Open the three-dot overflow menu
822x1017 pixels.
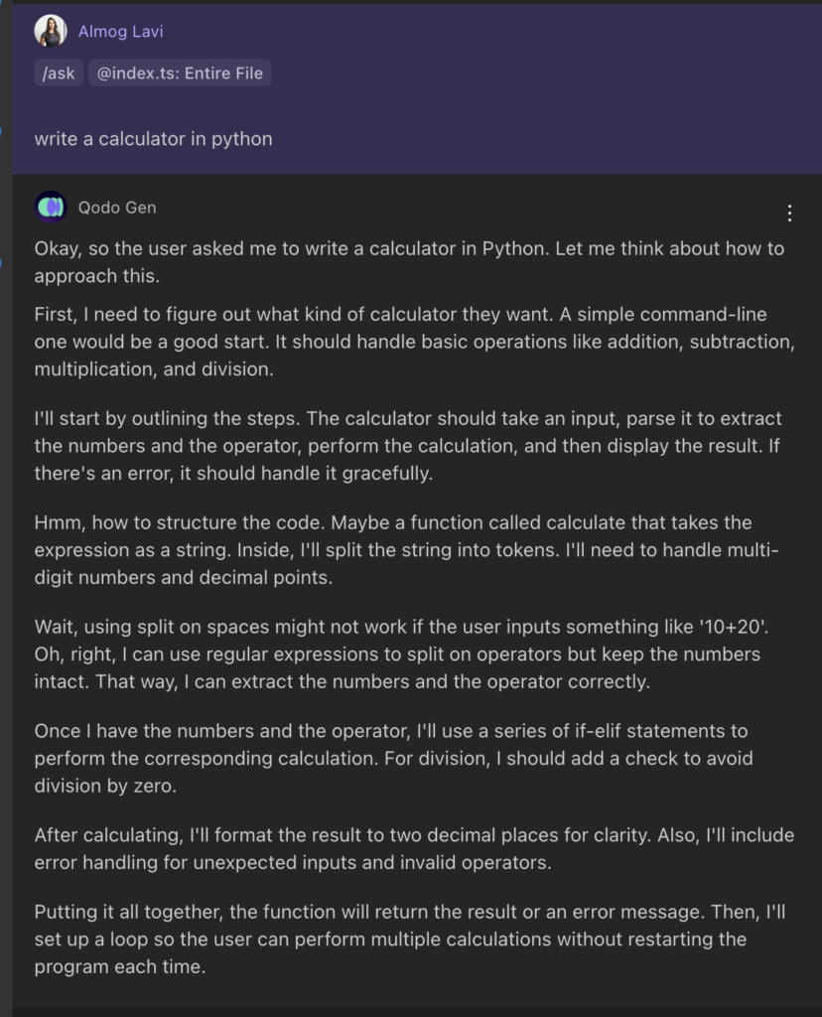pyautogui.click(x=789, y=213)
